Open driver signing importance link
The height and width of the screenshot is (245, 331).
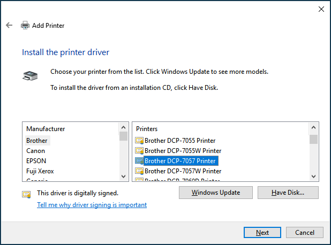pos(92,205)
